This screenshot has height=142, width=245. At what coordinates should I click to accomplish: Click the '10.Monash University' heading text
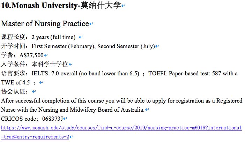(x=39, y=5)
